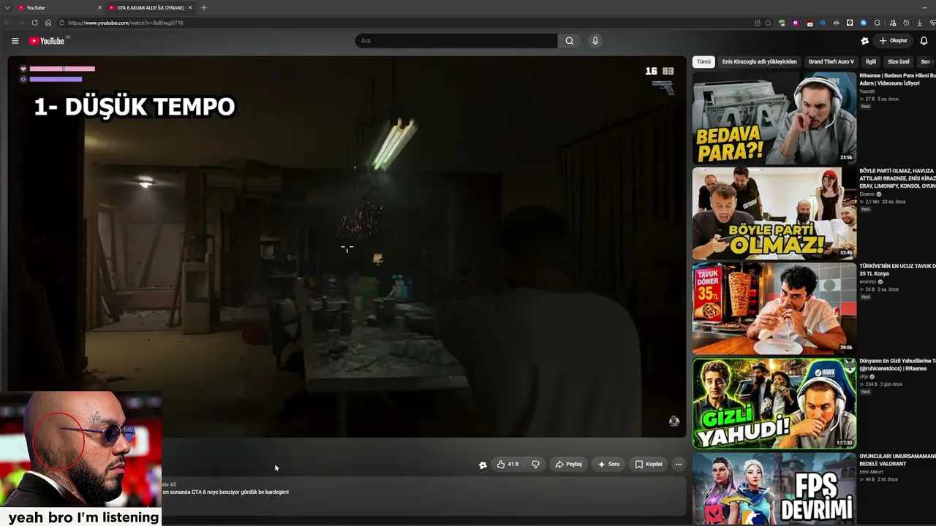Select the İlgili filter chip
The width and height of the screenshot is (936, 526).
tap(871, 62)
